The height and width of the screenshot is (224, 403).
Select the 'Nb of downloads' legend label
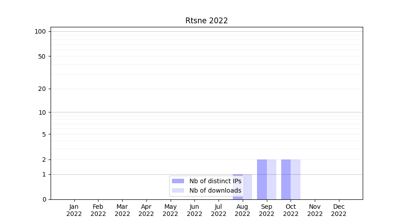click(215, 190)
